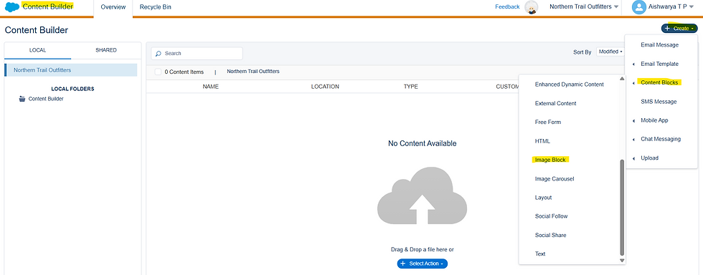Click the Northern Trail Outfitters breadcrumb
Viewport: 703px width, 275px height.
click(253, 72)
